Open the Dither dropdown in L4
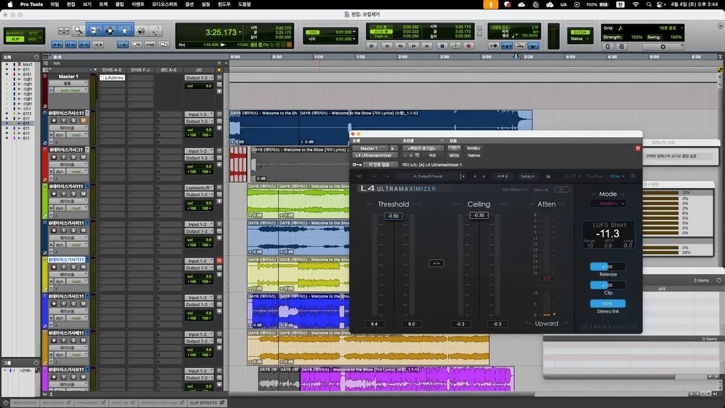This screenshot has width=725, height=408. [x=616, y=176]
